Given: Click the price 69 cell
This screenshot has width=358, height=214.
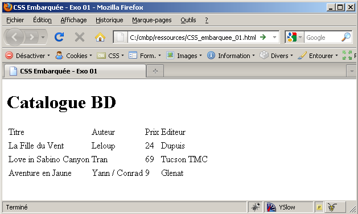Looking at the screenshot, I should (x=150, y=159).
